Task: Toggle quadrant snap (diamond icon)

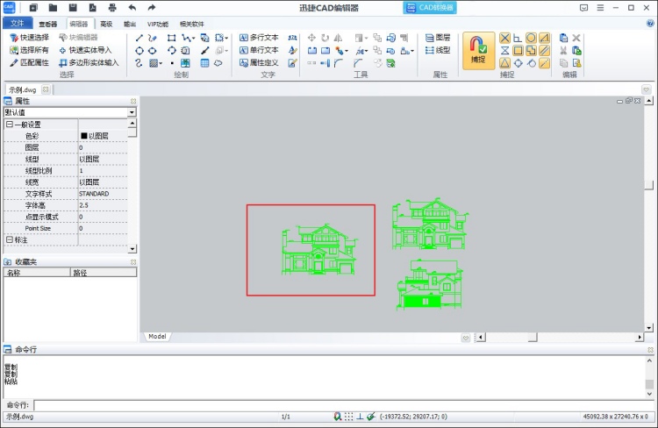Action: tap(518, 63)
